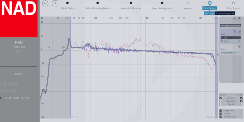This screenshot has height=122, width=244.
Task: Click the control point right of 20K
Action: point(218,54)
